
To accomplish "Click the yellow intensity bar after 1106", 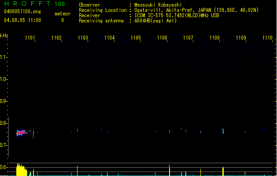I will coord(170,170).
